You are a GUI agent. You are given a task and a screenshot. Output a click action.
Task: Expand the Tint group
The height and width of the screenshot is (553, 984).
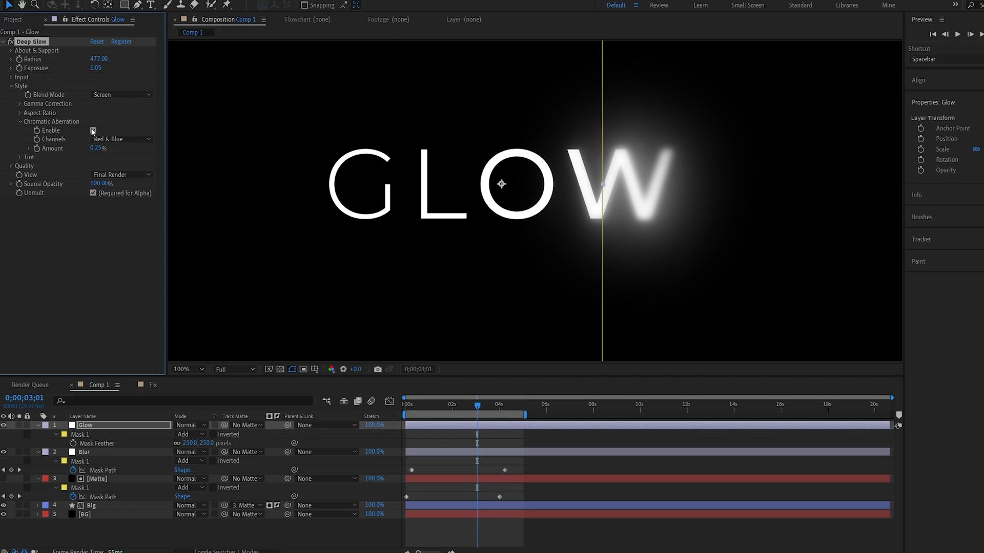tap(19, 157)
